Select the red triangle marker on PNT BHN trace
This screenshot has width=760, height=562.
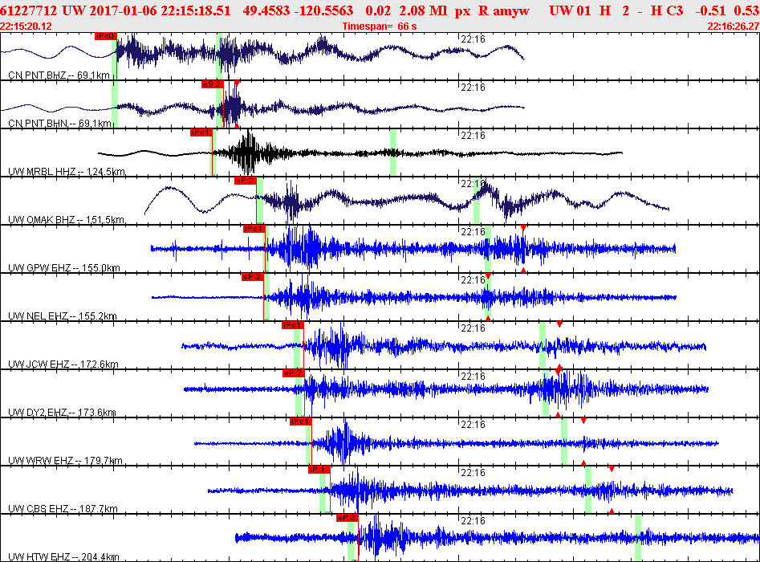click(x=237, y=83)
